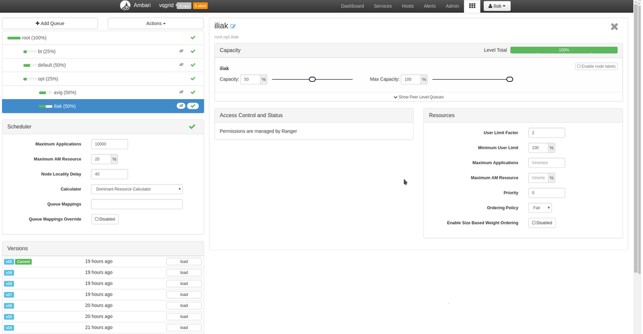
Task: Expand Show Peer Level Queues
Action: pos(418,97)
